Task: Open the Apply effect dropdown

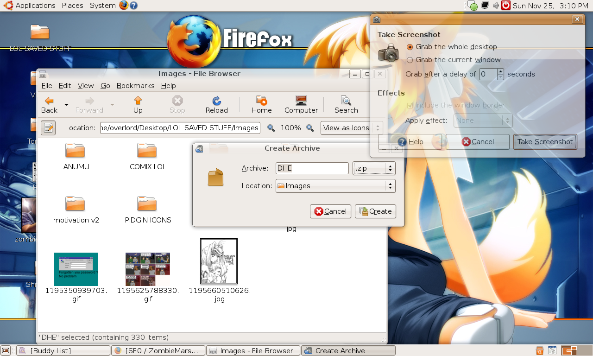Action: (x=482, y=121)
